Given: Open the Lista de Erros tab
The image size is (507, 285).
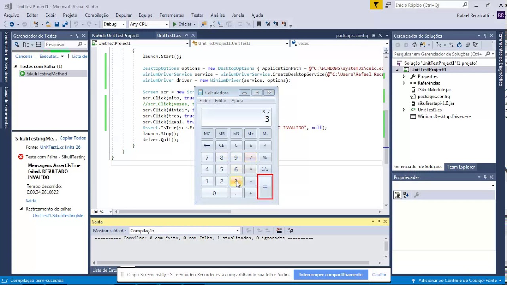Looking at the screenshot, I should point(105,270).
